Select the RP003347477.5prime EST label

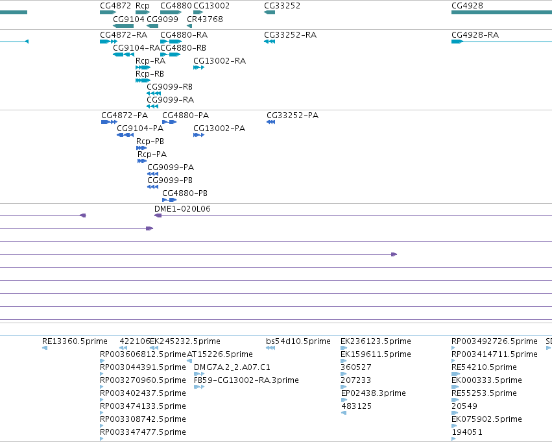143,433
